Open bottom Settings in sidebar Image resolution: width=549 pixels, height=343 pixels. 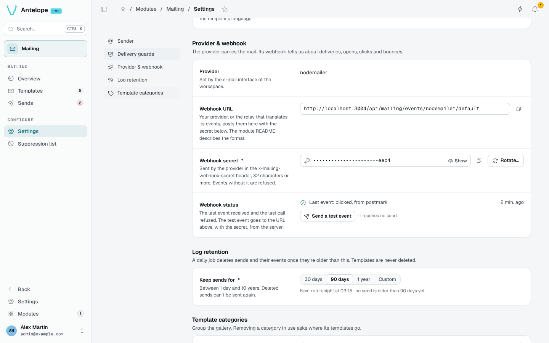click(45, 301)
